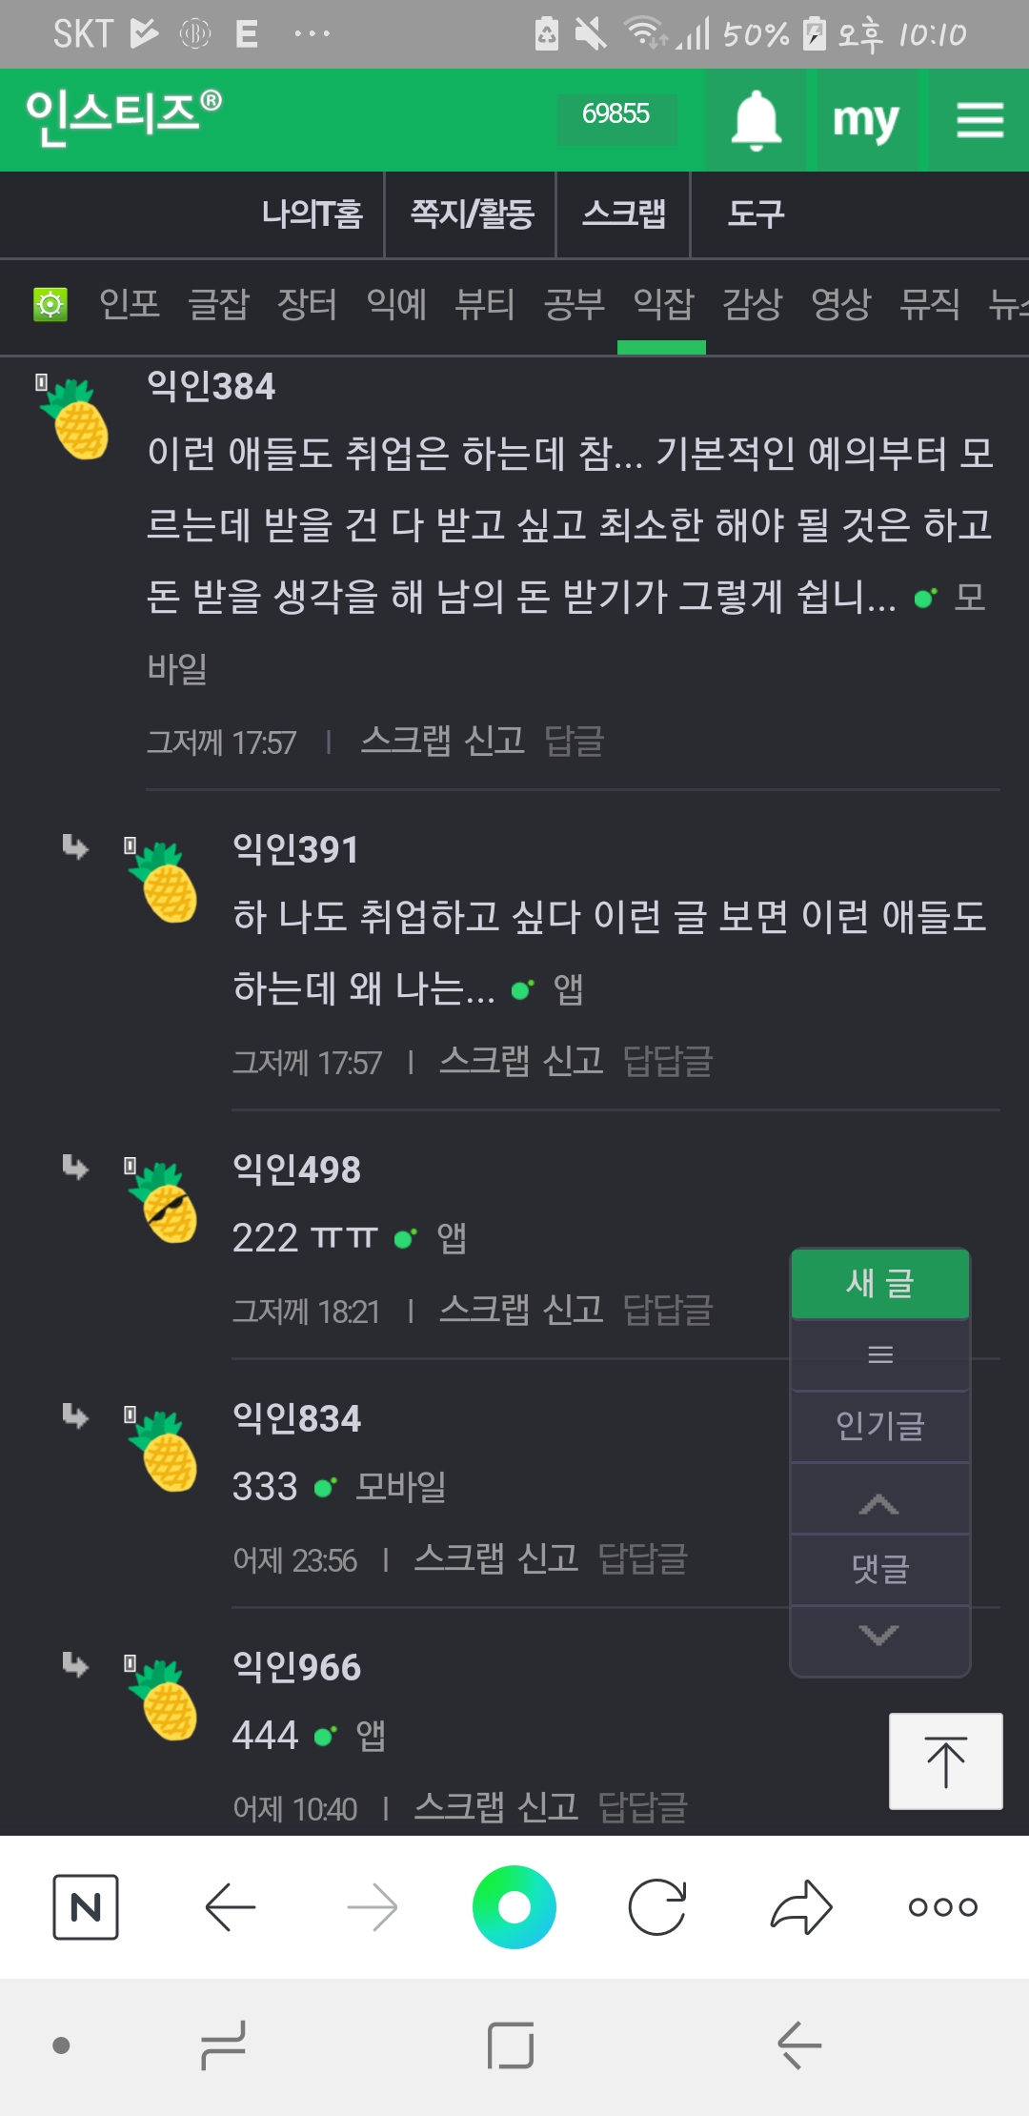The height and width of the screenshot is (2116, 1029).
Task: Tap 신고 on 익인391's reply
Action: [574, 1061]
